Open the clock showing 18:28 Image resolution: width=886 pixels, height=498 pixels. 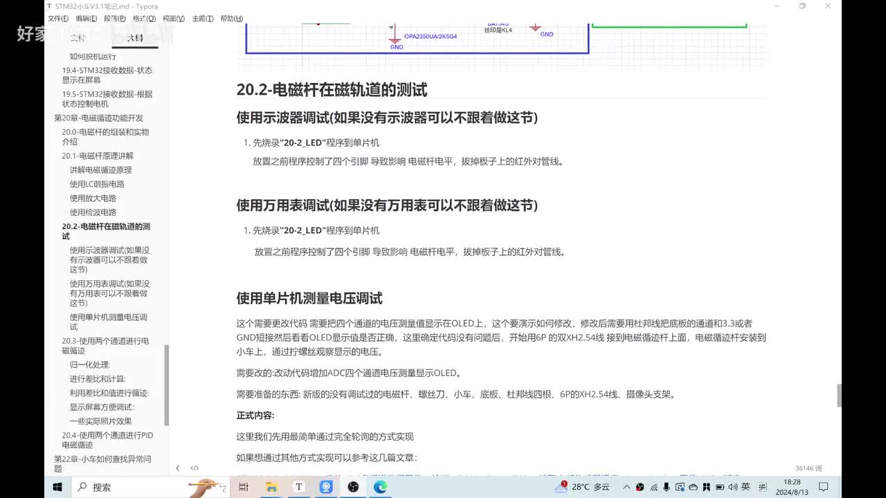coord(793,487)
